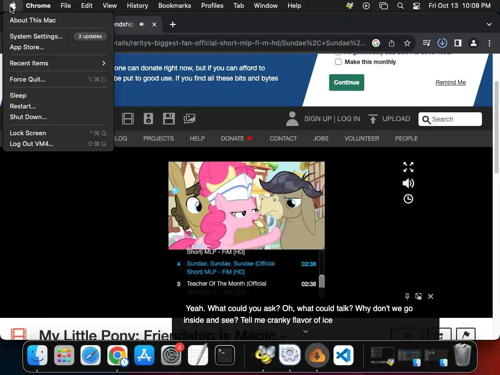This screenshot has width=500, height=375.
Task: Share this page from address bar
Action: pyautogui.click(x=392, y=43)
